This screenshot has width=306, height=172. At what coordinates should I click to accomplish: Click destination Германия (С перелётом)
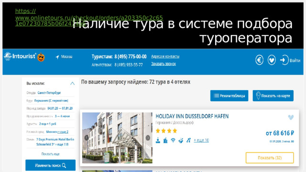(51, 101)
